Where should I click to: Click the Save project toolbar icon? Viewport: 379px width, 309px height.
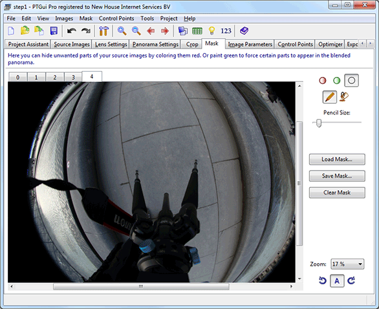54,31
